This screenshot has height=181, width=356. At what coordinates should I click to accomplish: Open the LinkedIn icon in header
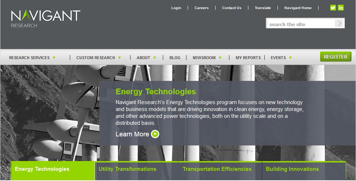341,8
